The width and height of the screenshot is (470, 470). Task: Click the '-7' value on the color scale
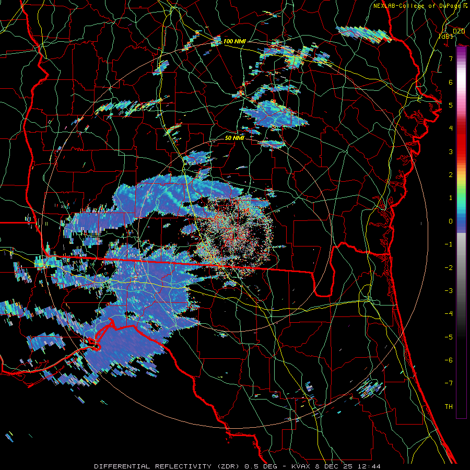(x=449, y=383)
